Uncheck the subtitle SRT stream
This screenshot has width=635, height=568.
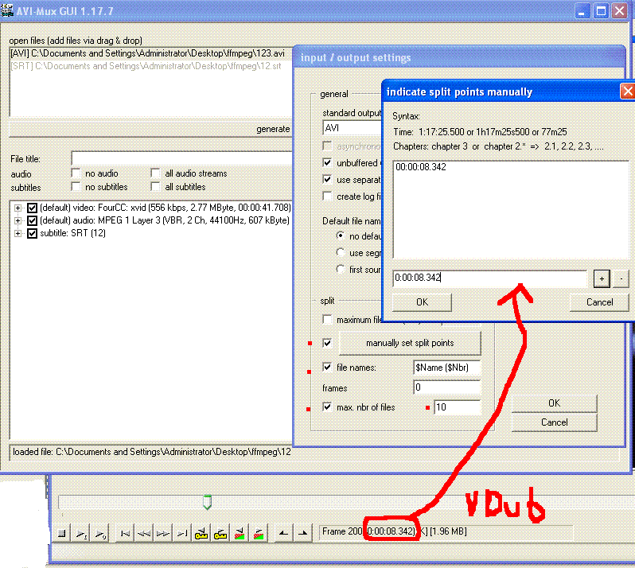click(x=32, y=233)
